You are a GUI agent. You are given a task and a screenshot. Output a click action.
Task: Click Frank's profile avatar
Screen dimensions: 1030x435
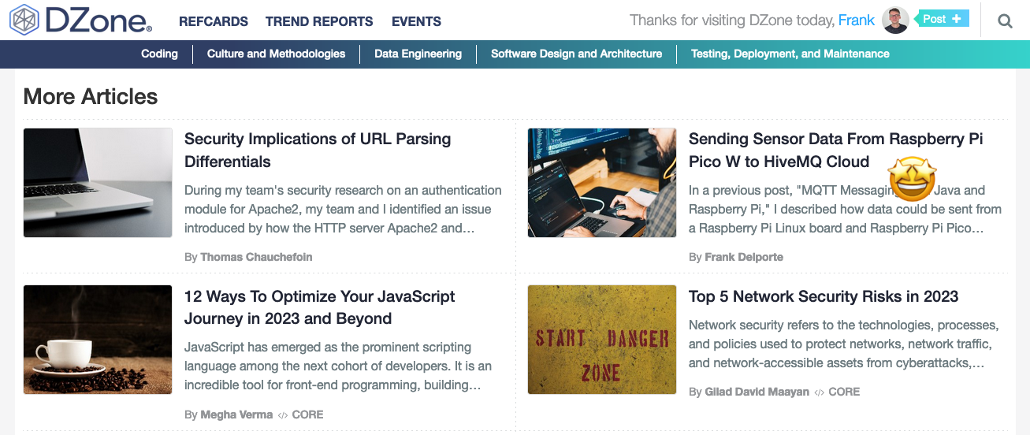(x=895, y=20)
